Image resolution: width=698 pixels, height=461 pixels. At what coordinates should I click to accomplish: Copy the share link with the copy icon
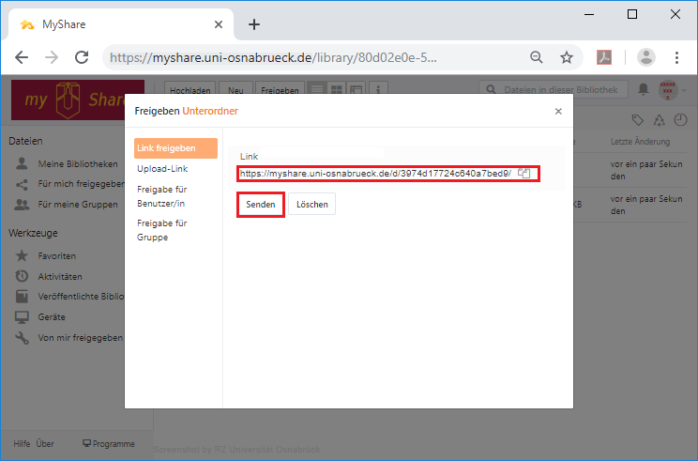pos(525,174)
